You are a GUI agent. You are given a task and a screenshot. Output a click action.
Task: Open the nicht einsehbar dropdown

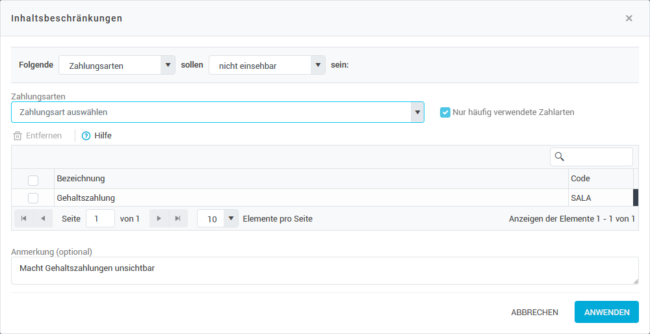coord(318,65)
